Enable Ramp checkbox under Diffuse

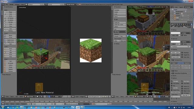[182, 35]
